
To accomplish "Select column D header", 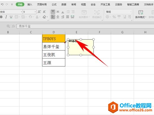I will coord(53,32).
